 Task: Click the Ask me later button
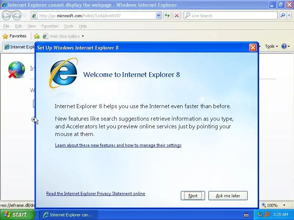[228, 196]
